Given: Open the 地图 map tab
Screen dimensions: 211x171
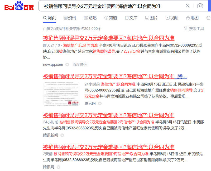Looking at the screenshot, I should (x=192, y=18).
